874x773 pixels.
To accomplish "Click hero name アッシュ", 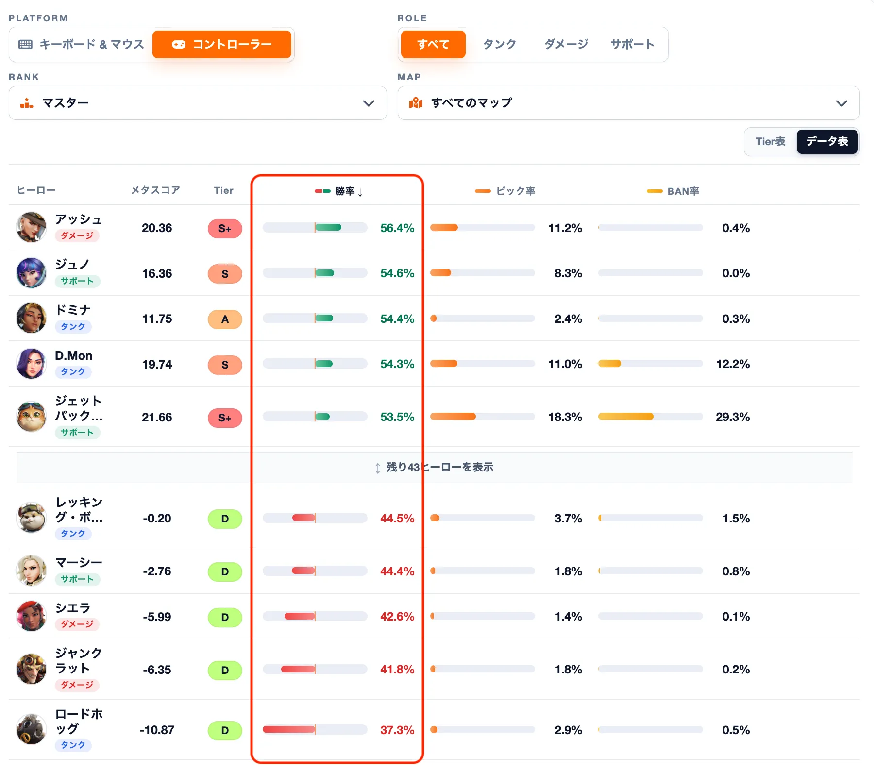I will [78, 219].
